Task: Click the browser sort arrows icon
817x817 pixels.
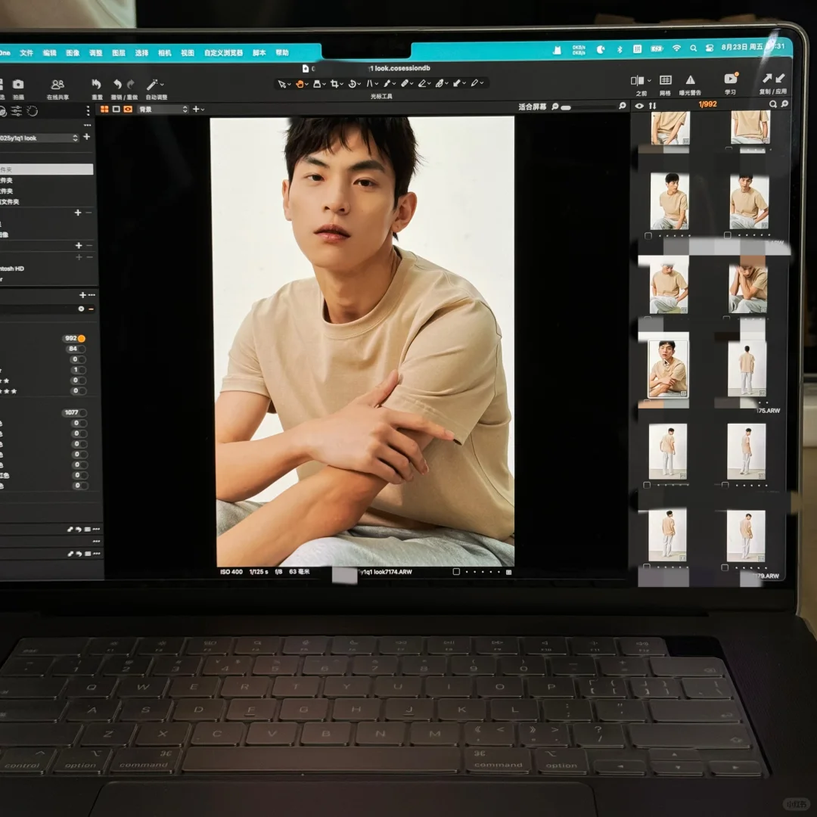Action: (652, 105)
